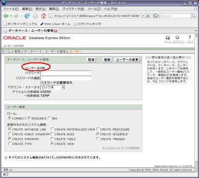Click the Google search engine icon
The image size is (199, 178).
pos(155,16)
